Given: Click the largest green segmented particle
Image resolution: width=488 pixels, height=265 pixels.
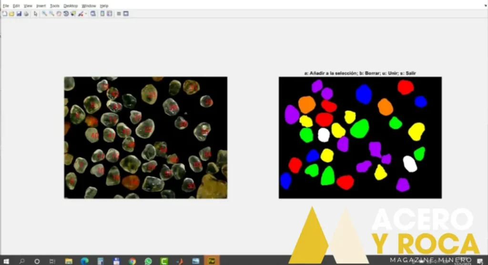Looking at the screenshot, I should coord(359,128).
